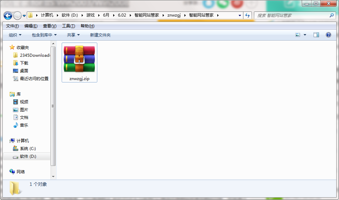Click the 网络 globe icon
This screenshot has width=339, height=200.
[12, 172]
